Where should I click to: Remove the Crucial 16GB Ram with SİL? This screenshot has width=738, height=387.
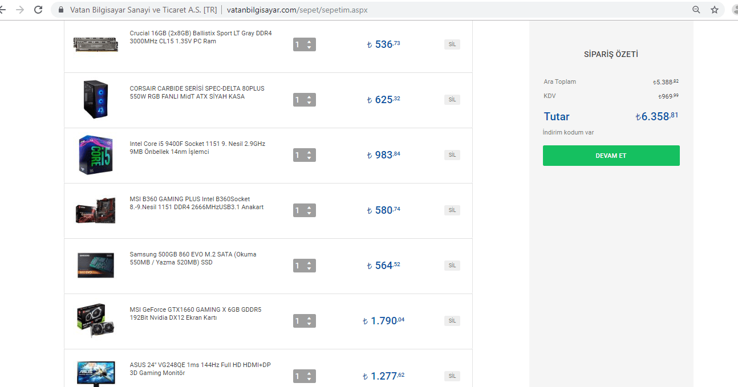pyautogui.click(x=452, y=44)
